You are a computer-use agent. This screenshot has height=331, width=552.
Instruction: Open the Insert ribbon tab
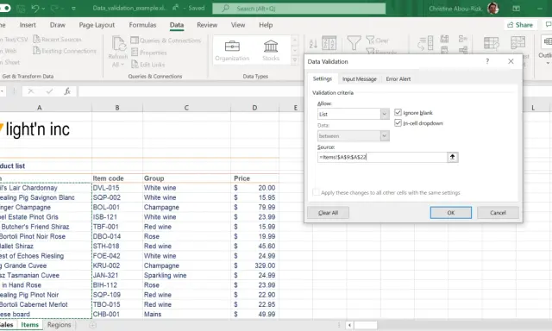28,25
